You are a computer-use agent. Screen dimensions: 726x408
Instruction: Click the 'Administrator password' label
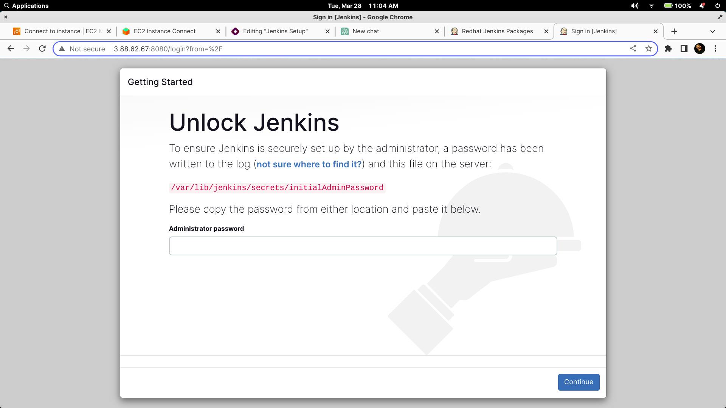(206, 229)
